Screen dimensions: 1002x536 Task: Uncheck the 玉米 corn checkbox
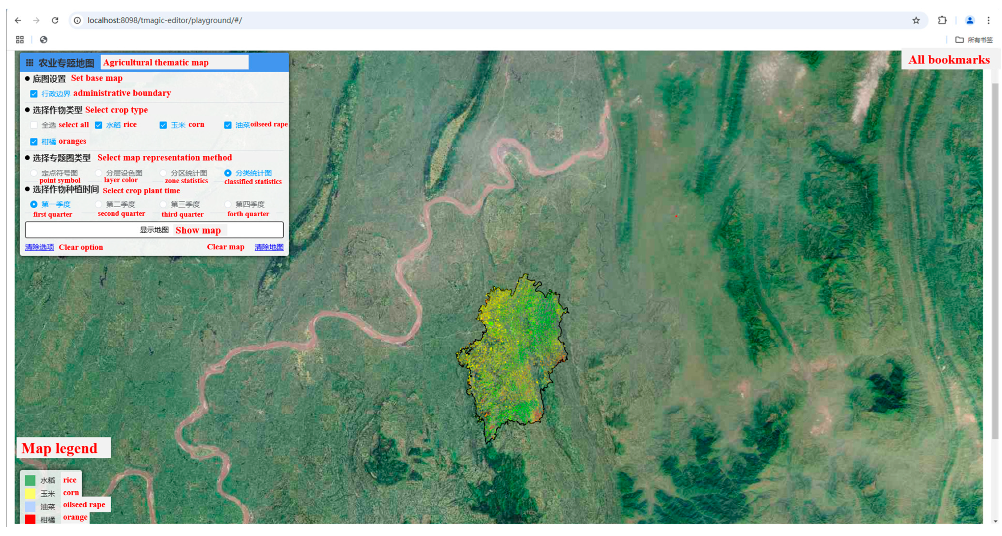(x=163, y=125)
